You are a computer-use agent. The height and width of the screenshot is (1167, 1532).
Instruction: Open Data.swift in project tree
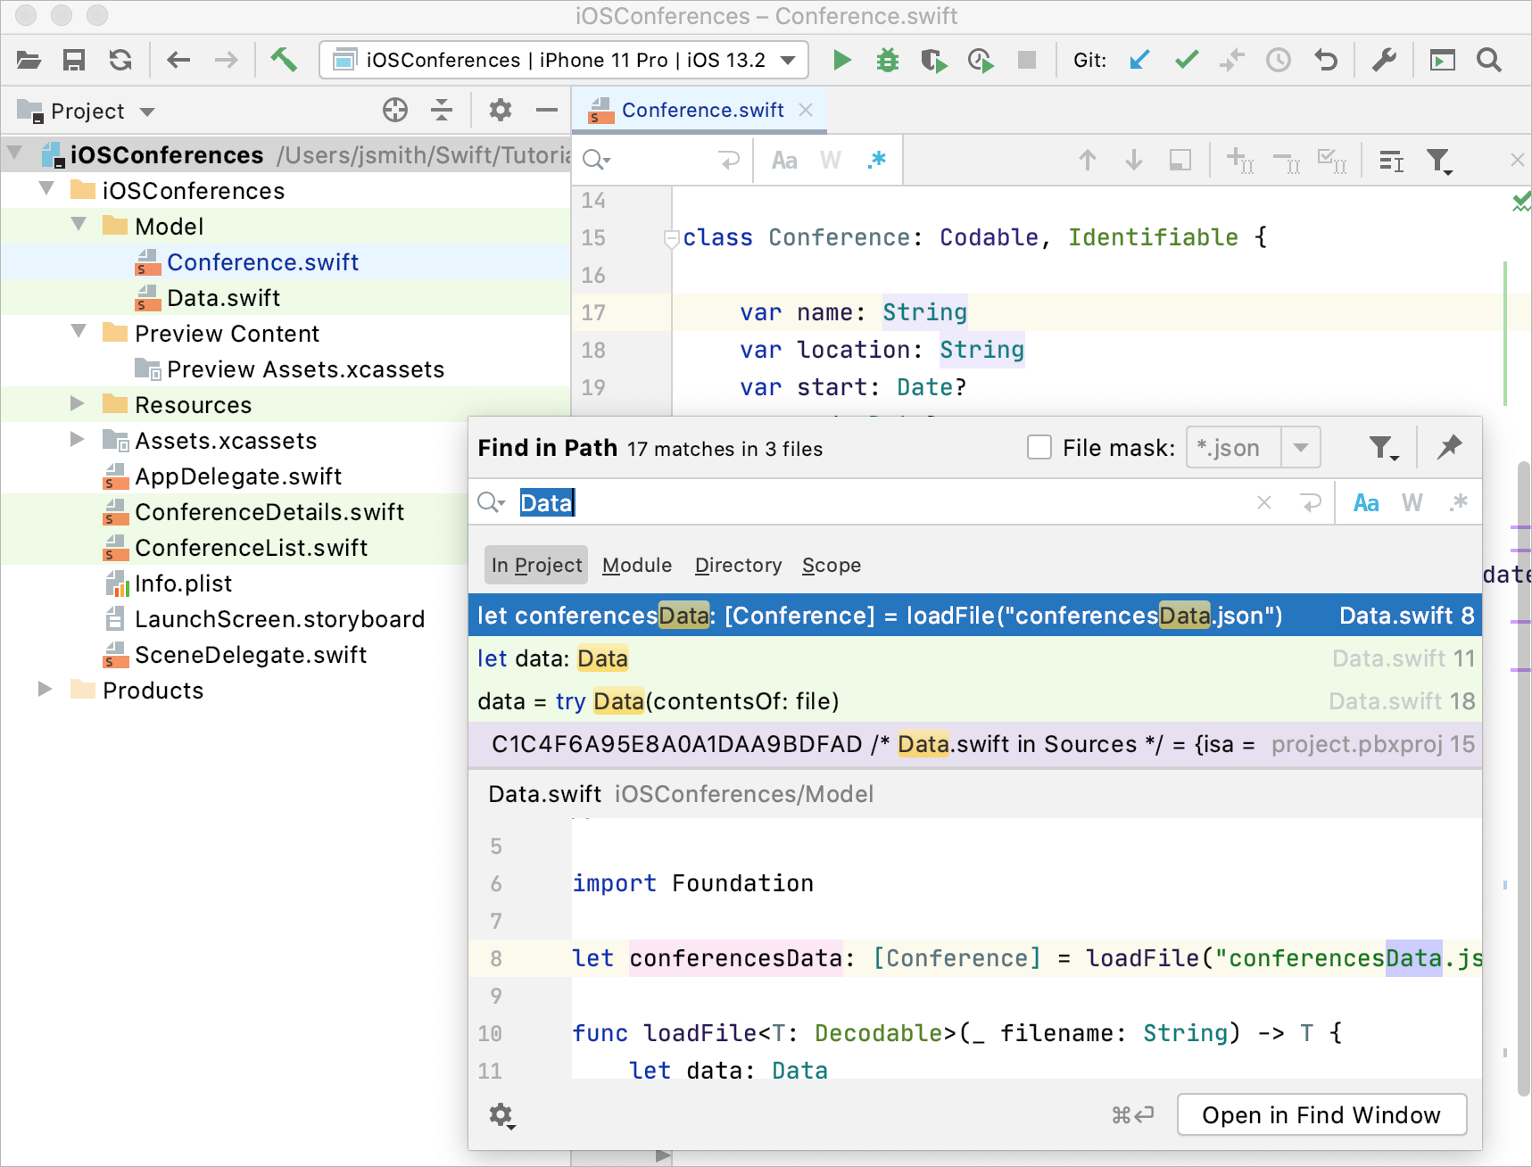(223, 297)
